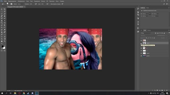Screen dimensions: 170x95
Task: Open the Paragraph panel icon
Action: tap(138, 24)
